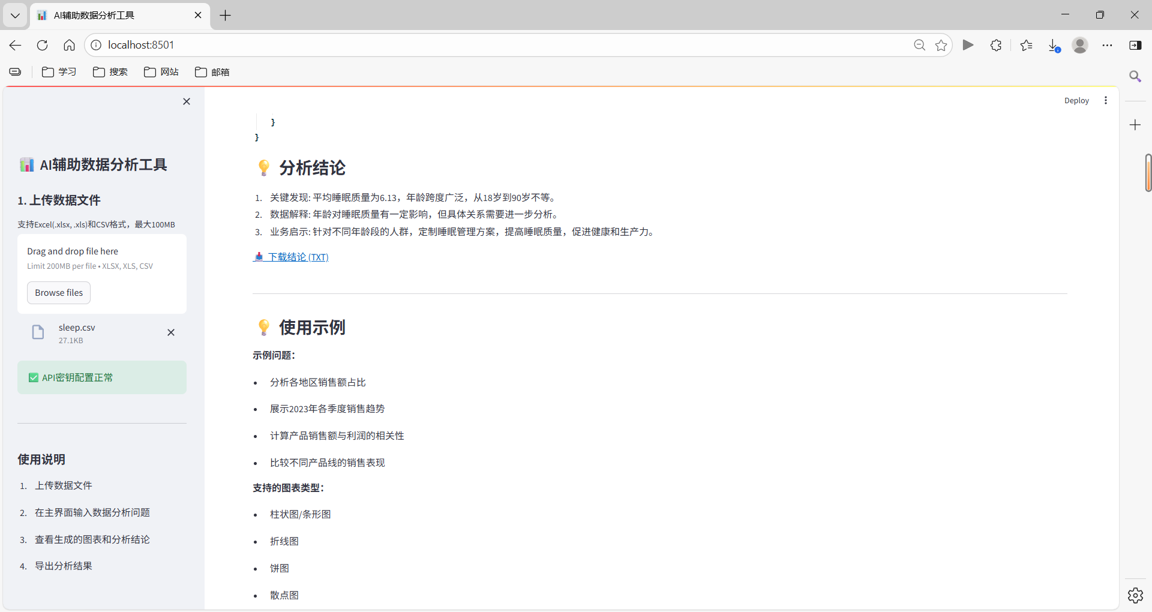The height and width of the screenshot is (612, 1152).
Task: Open the browser extensions puzzle icon
Action: point(996,45)
